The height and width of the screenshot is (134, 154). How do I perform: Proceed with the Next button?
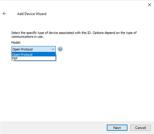117,128
